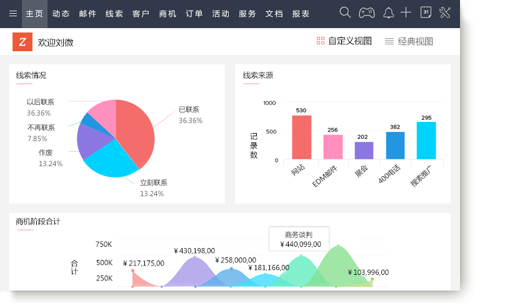Switch to 自定义视图 view
The height and width of the screenshot is (303, 510).
344,41
